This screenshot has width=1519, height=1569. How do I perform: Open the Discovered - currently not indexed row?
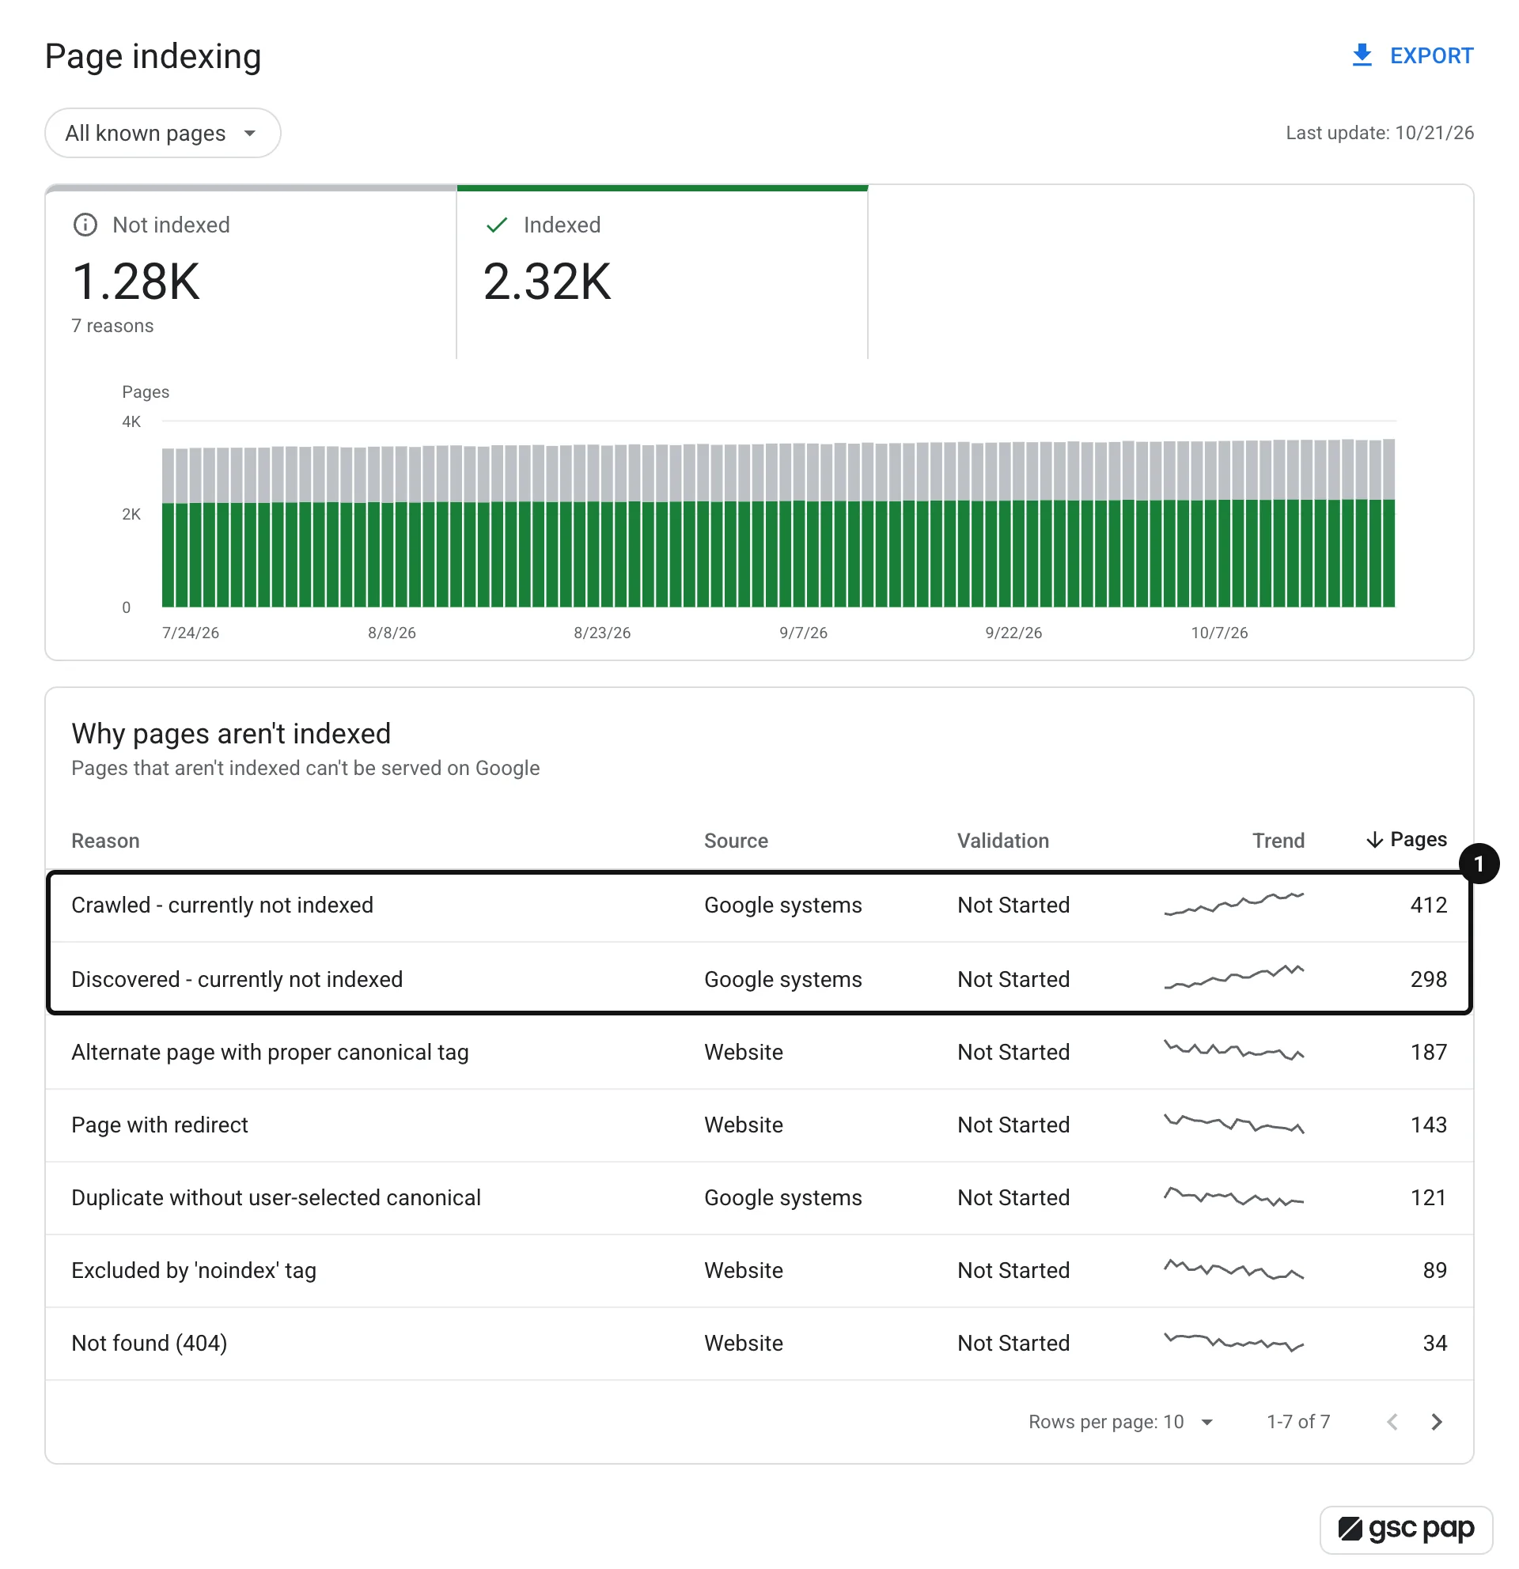(x=758, y=979)
